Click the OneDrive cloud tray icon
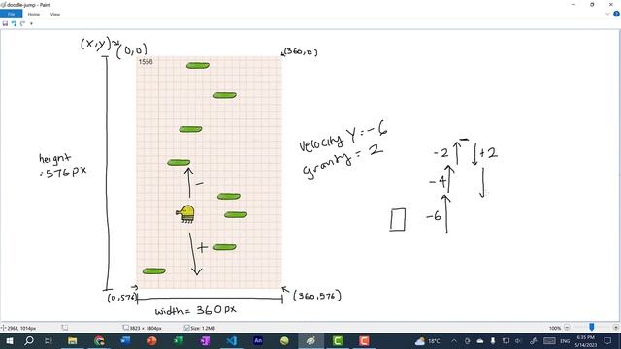 tap(480, 340)
